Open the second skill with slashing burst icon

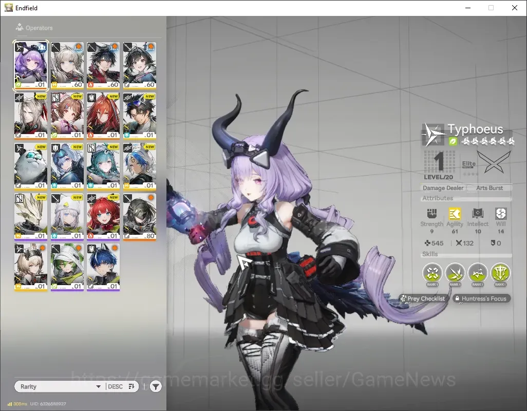455,273
